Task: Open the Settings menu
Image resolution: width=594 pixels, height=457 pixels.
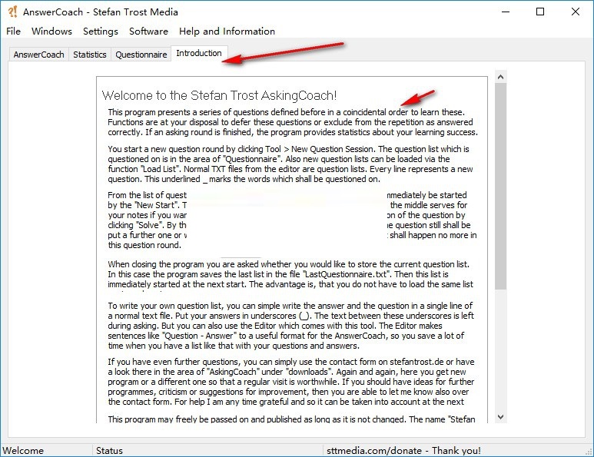Action: (101, 31)
